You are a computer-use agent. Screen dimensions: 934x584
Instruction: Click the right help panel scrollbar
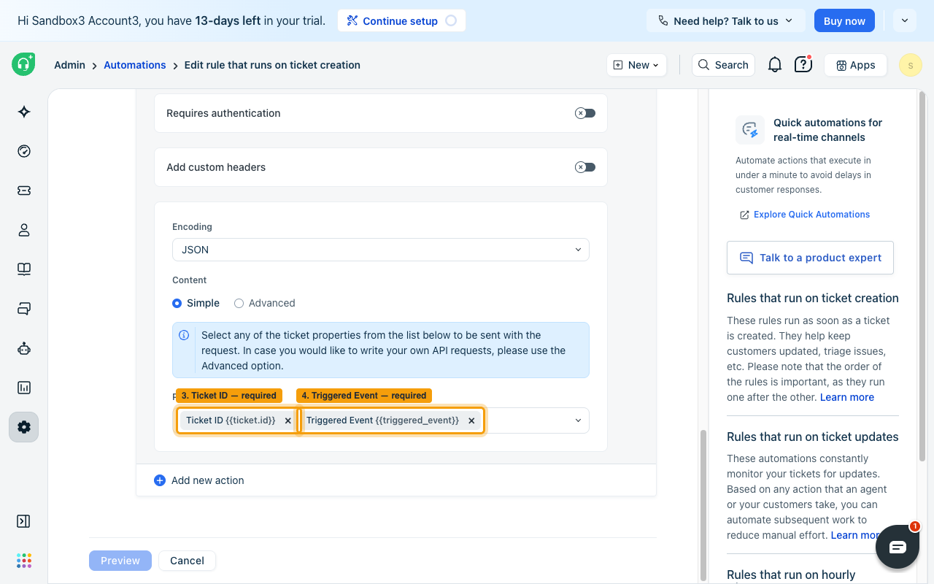[923, 277]
